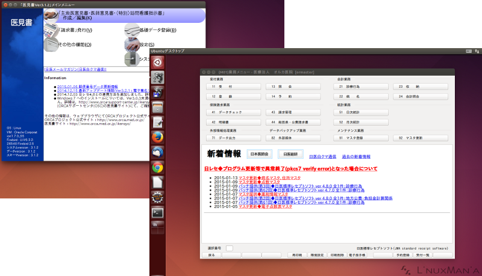Click the 13 照会 button
This screenshot has height=276, width=482.
pyautogui.click(x=293, y=87)
